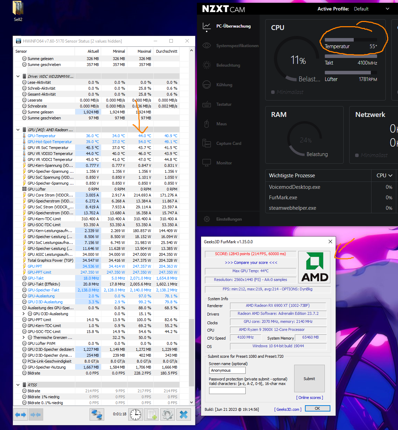Click the Einstellungen gear icon in NZXT CAM

[207, 219]
